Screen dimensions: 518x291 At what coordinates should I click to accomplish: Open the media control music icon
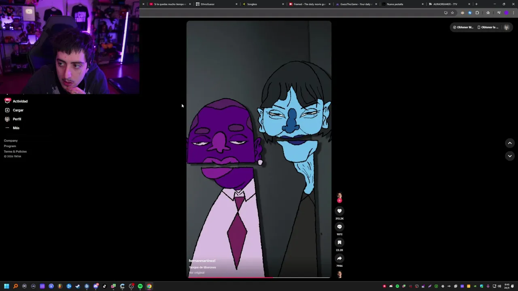pos(499,13)
